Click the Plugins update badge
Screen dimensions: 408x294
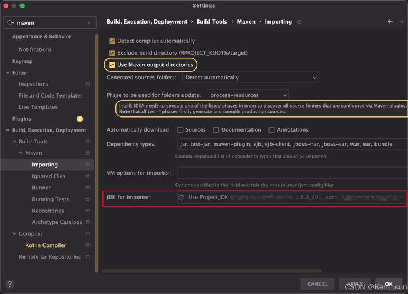[x=79, y=119]
